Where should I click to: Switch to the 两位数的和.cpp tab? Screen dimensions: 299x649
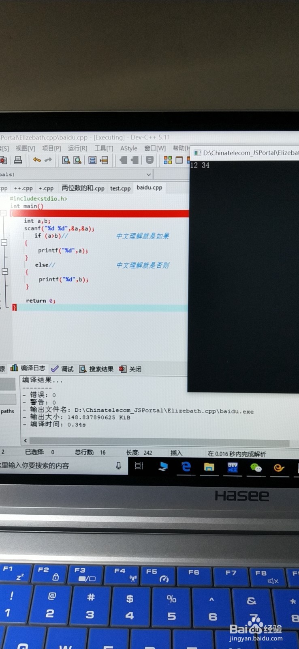(83, 188)
